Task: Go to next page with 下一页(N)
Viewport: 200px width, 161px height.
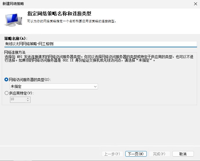Action: [136, 154]
